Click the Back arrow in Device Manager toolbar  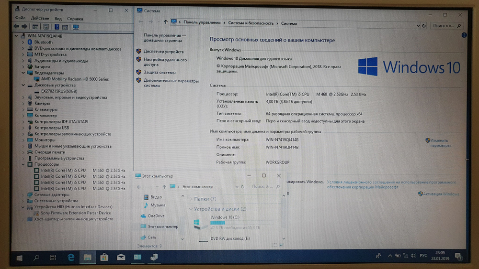point(16,27)
